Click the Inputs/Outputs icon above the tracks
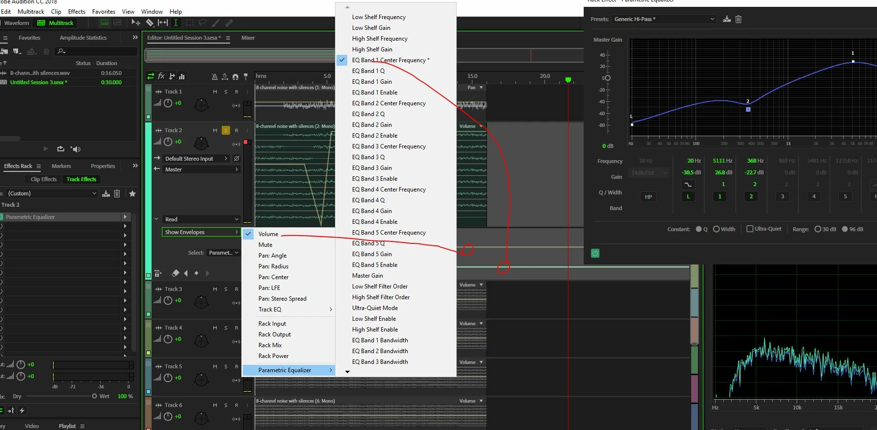Image resolution: width=877 pixels, height=430 pixels. (x=151, y=76)
